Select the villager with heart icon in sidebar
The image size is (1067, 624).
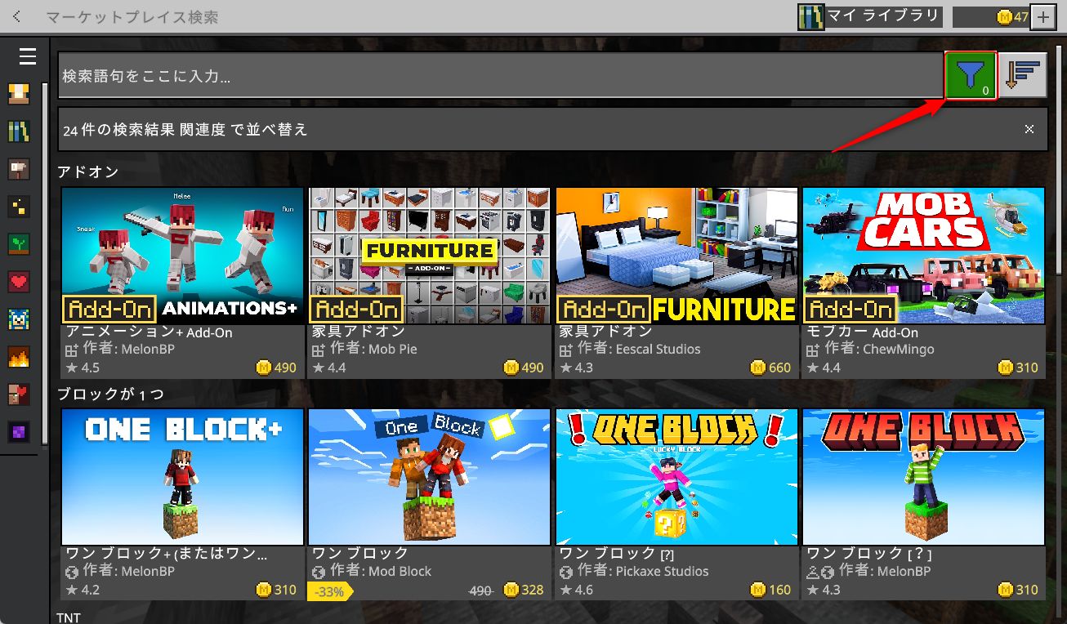click(19, 394)
